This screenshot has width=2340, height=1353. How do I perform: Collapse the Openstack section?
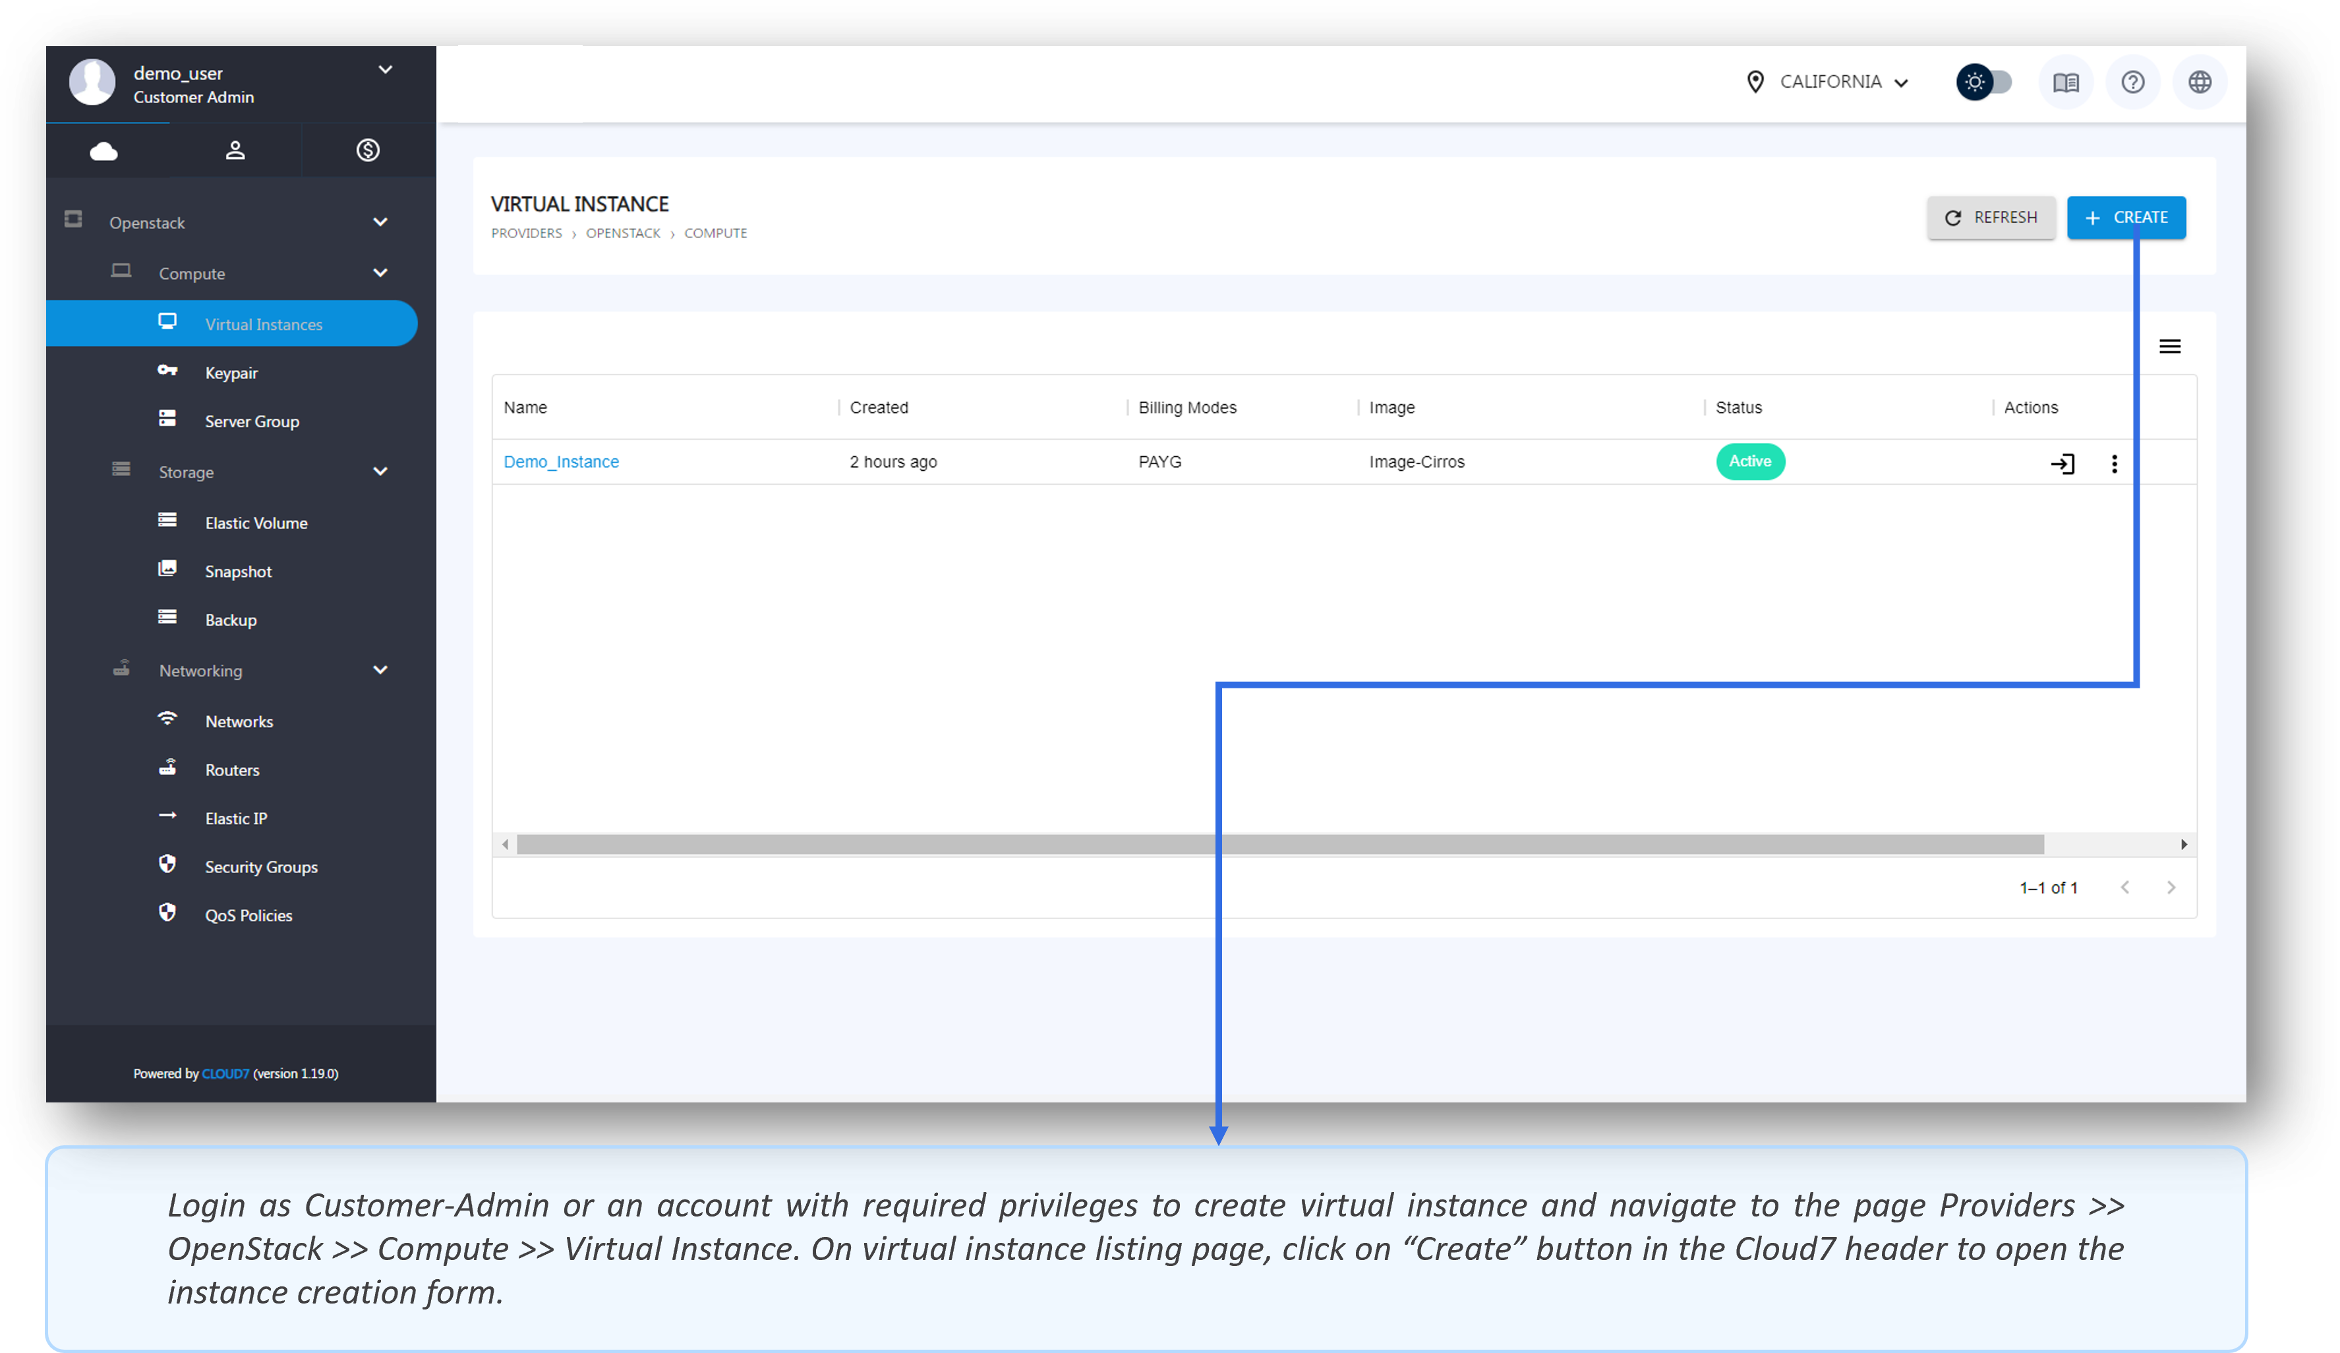[x=380, y=222]
